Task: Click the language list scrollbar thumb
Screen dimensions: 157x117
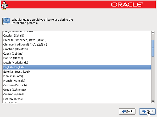Action: 153,48
